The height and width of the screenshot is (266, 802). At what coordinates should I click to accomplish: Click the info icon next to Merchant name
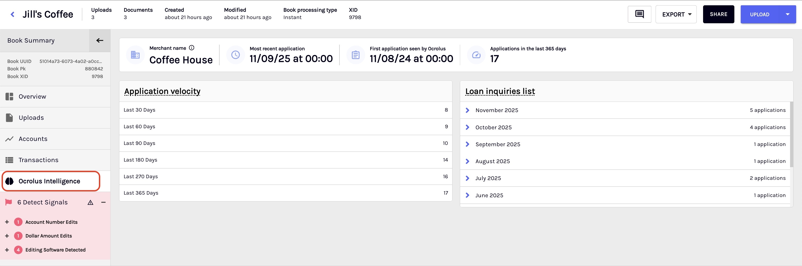192,48
